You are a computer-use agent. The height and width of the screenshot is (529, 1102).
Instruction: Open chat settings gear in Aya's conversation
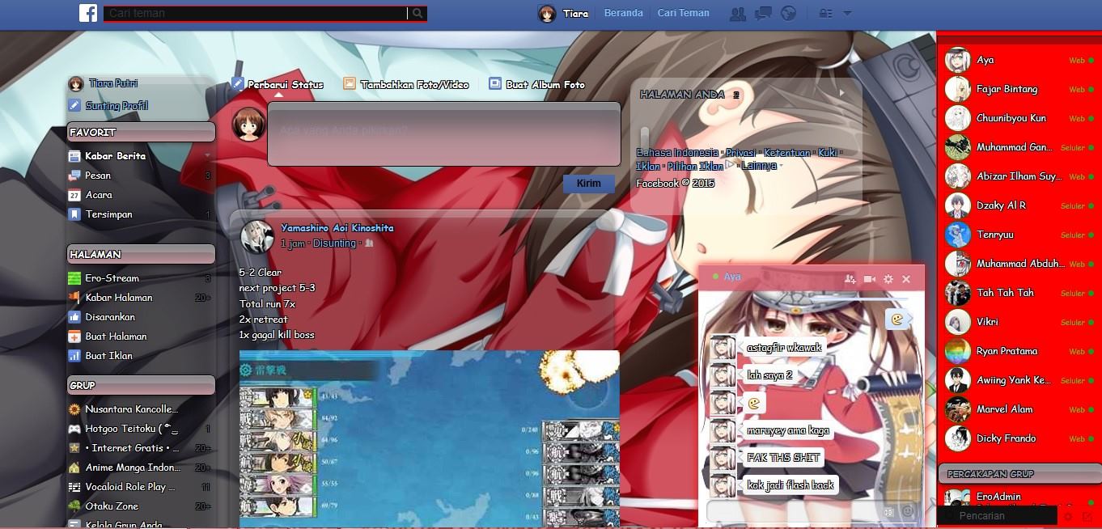click(888, 277)
